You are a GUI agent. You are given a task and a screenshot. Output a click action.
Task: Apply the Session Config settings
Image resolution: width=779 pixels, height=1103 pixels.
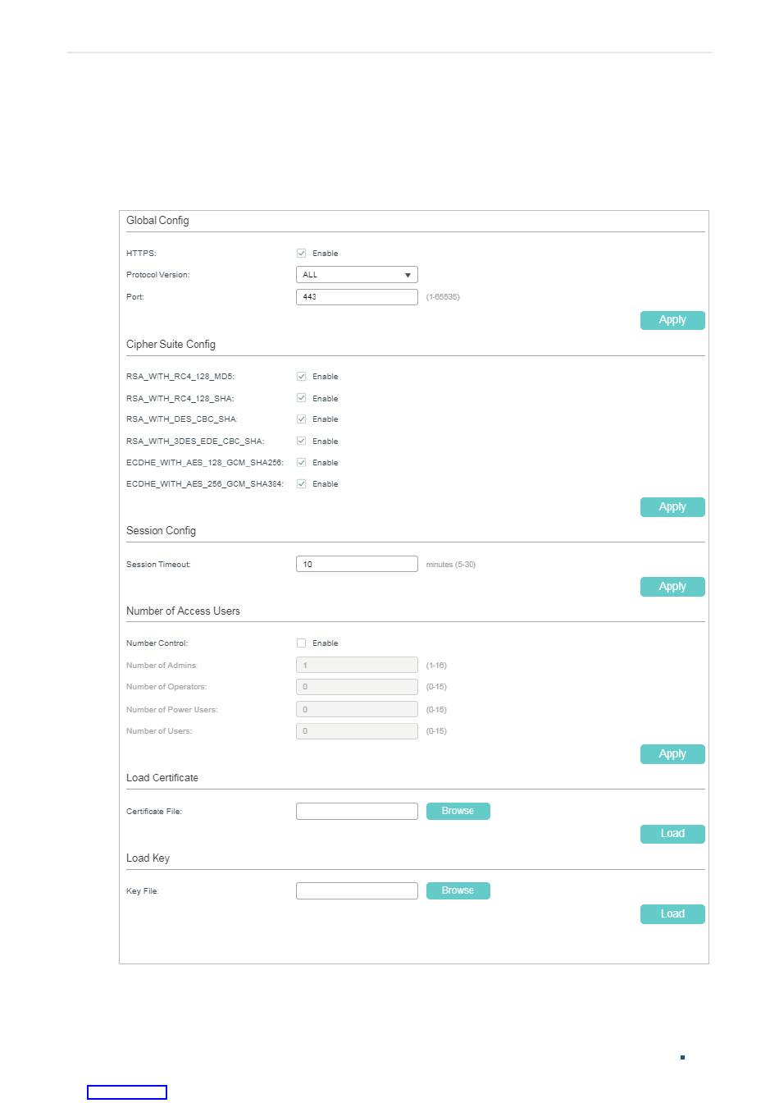[x=672, y=587]
